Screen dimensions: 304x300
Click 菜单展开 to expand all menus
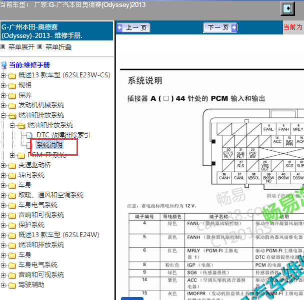coord(21,47)
